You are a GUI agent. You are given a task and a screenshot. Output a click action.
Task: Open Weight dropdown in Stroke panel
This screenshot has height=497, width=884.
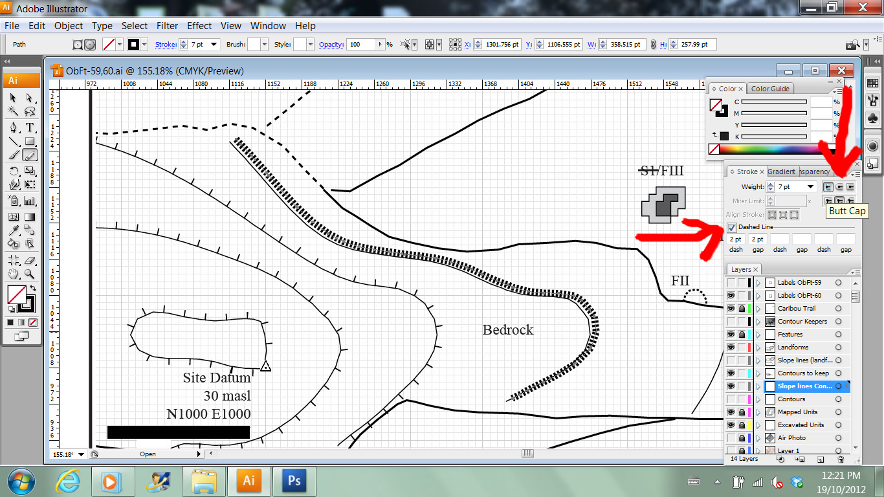810,187
